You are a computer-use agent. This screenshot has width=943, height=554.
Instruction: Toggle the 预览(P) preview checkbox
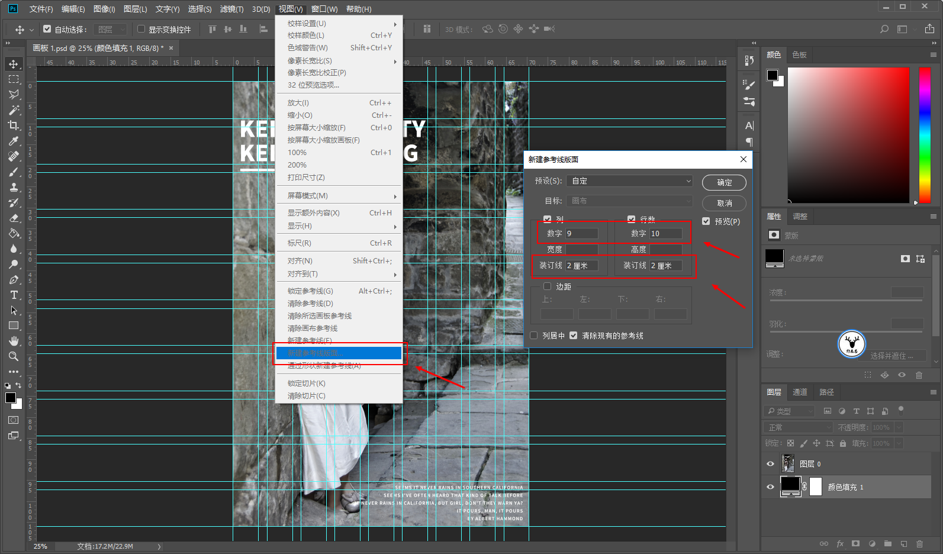(x=706, y=221)
